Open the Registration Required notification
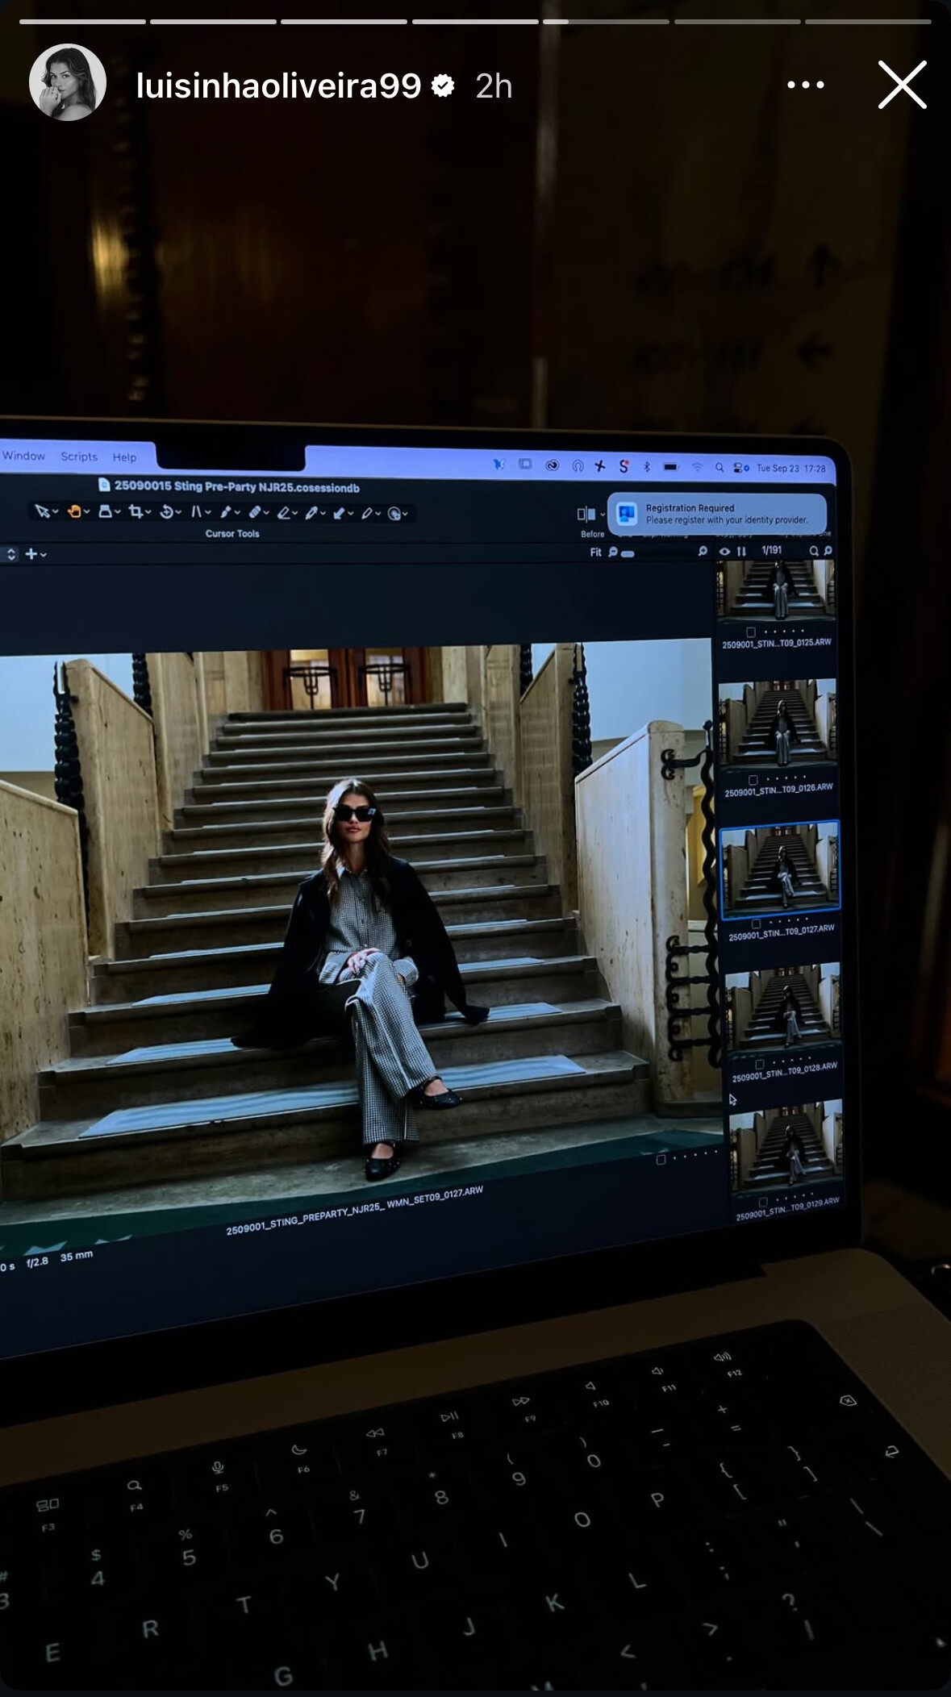 tap(717, 514)
